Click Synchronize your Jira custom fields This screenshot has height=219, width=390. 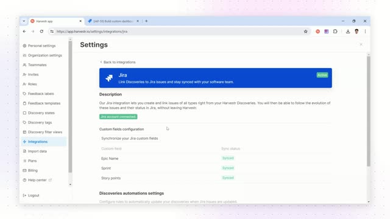130,138
